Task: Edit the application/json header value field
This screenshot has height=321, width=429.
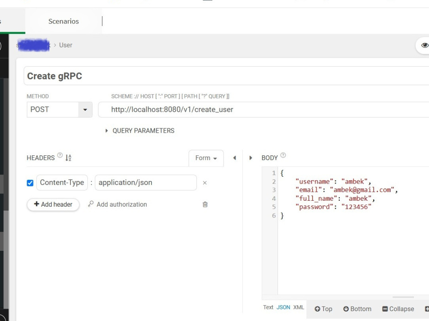Action: tap(146, 183)
